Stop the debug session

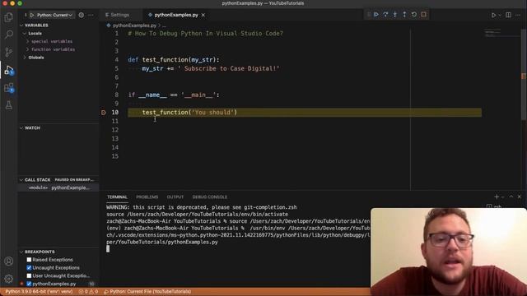(424, 15)
